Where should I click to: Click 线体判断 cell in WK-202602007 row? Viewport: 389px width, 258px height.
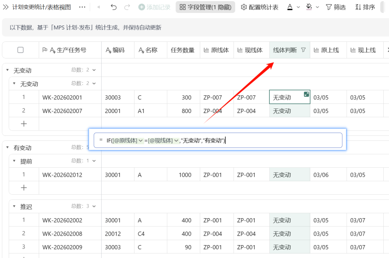tap(290, 111)
